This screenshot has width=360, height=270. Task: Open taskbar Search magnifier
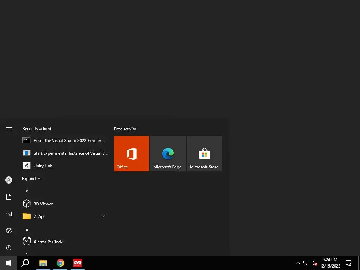point(25,263)
